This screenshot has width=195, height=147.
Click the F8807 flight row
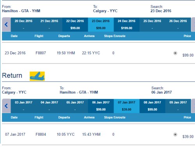98,53
